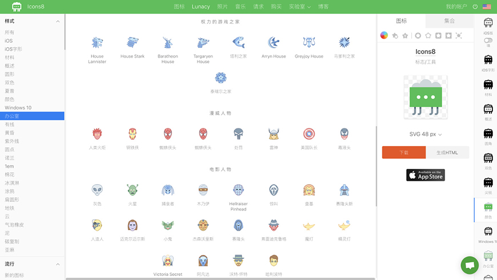
Task: Click the orange 下载 download button
Action: pos(404,152)
